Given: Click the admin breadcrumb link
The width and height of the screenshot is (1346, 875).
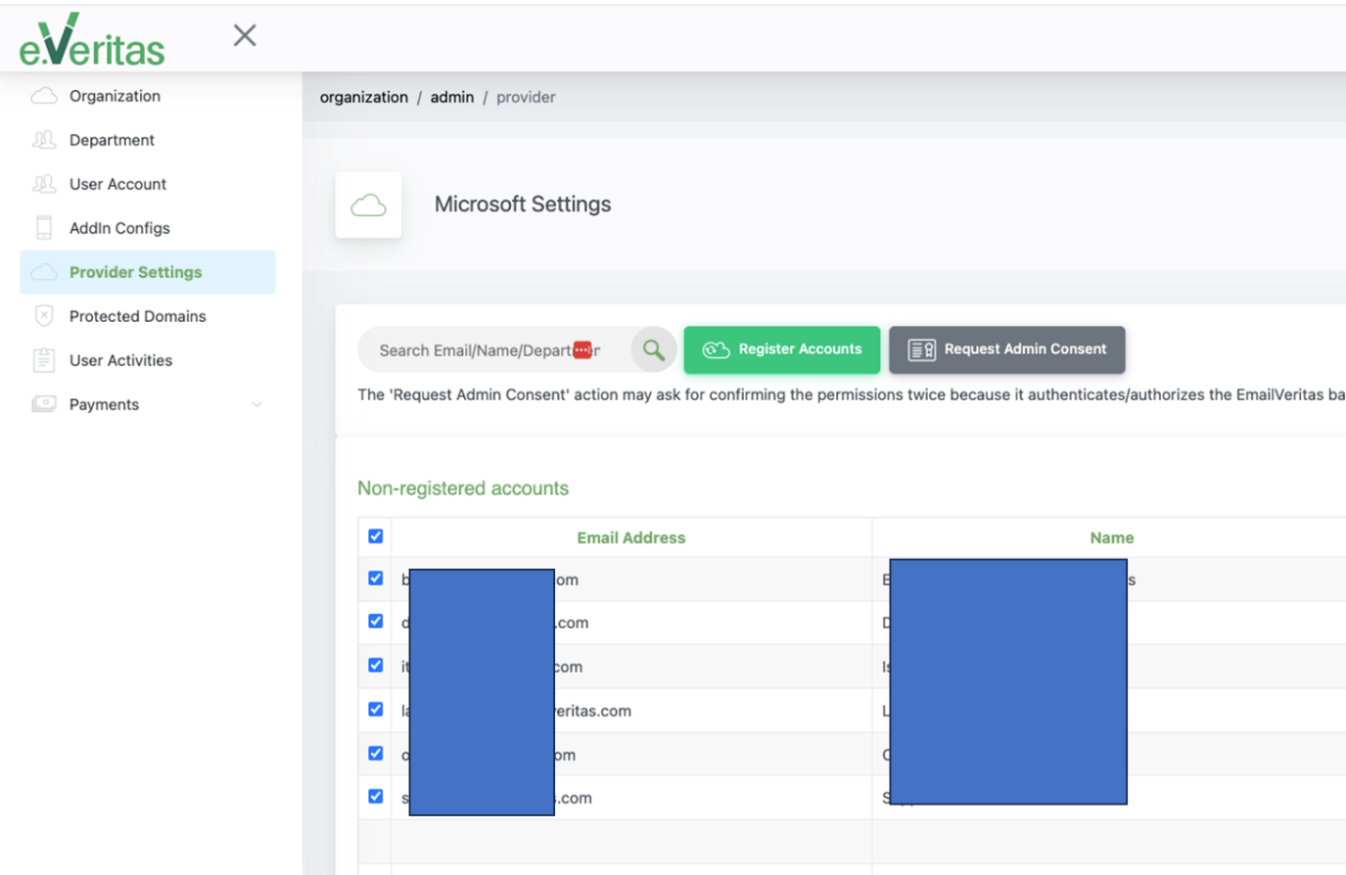Looking at the screenshot, I should click(x=452, y=97).
